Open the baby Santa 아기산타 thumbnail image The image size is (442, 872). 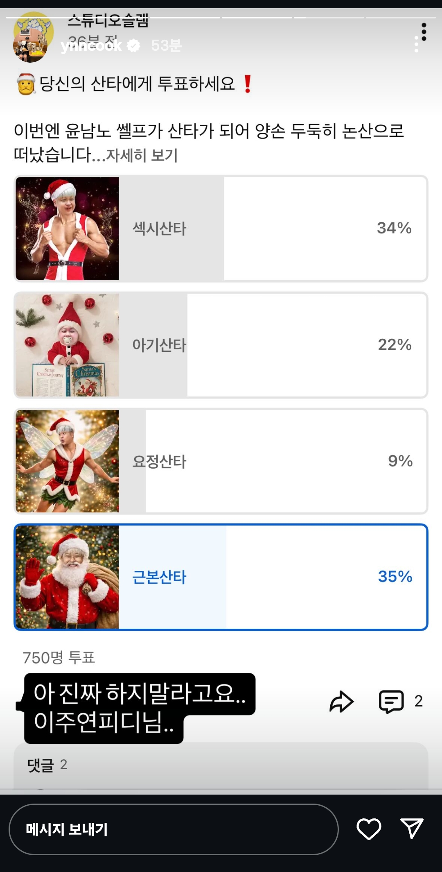point(67,345)
